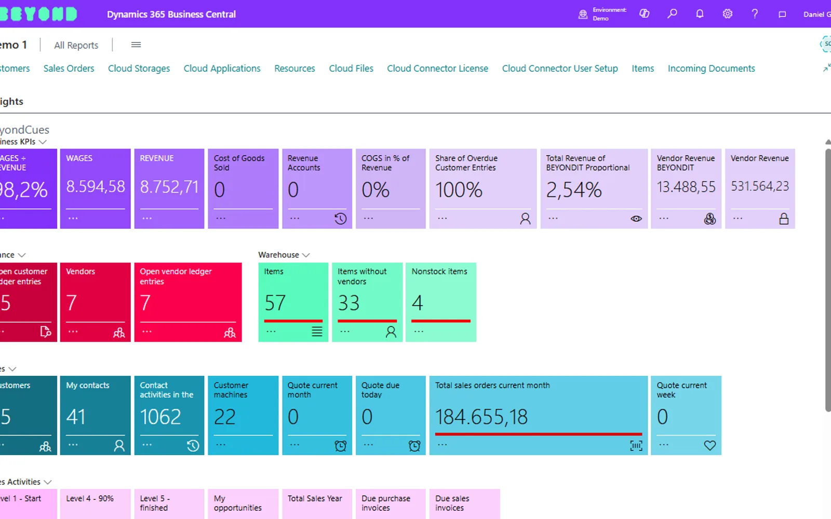
Task: Click the people icon on the Vendors tile
Action: [x=119, y=332]
